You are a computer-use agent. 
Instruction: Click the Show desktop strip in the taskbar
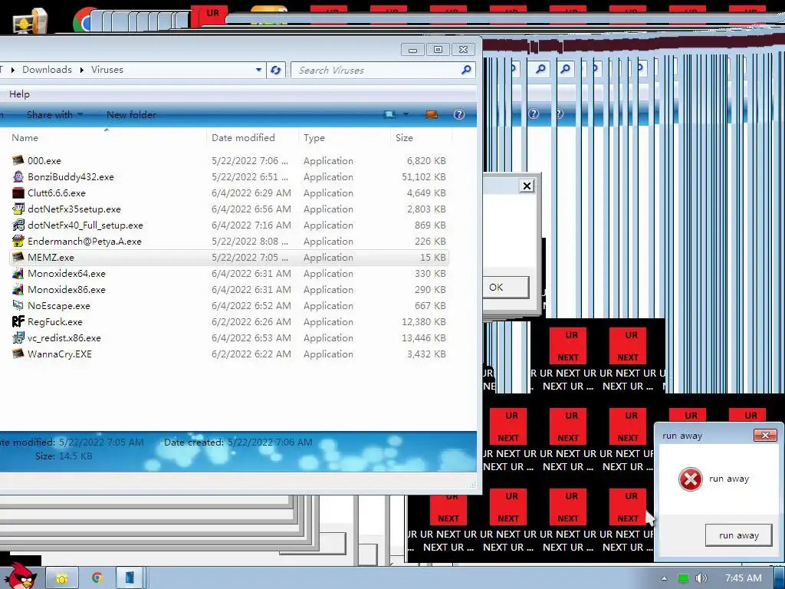click(781, 578)
